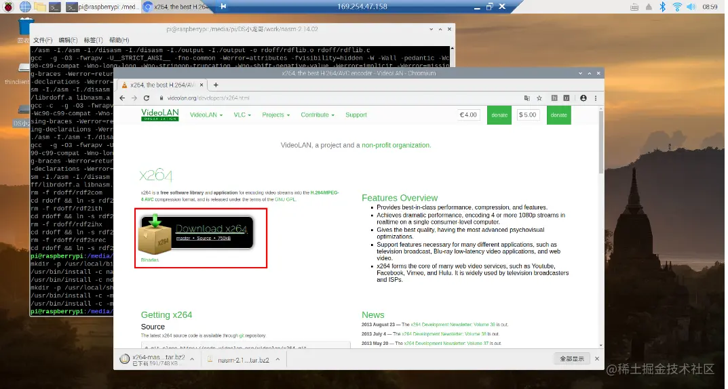Open the Chromium three-dot menu
The image size is (728, 389).
tap(595, 98)
